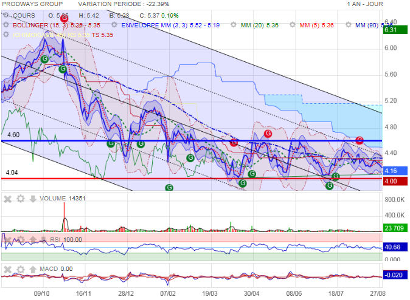
Task: Open the Enveloppe MM settings gear
Action: click(x=114, y=26)
